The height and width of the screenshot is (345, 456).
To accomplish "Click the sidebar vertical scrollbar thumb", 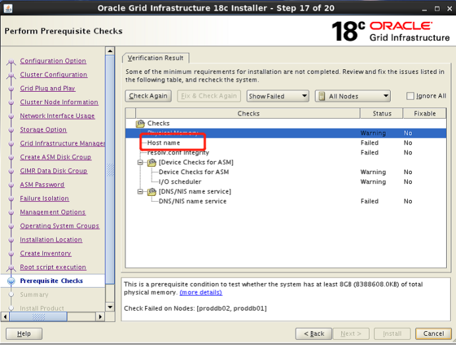I will 110,170.
